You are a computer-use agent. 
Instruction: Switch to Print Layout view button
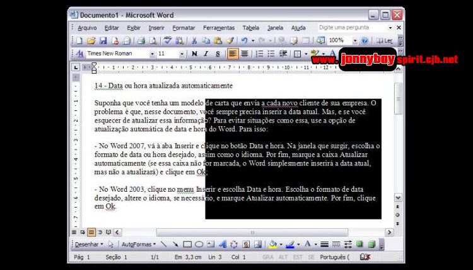click(x=91, y=232)
